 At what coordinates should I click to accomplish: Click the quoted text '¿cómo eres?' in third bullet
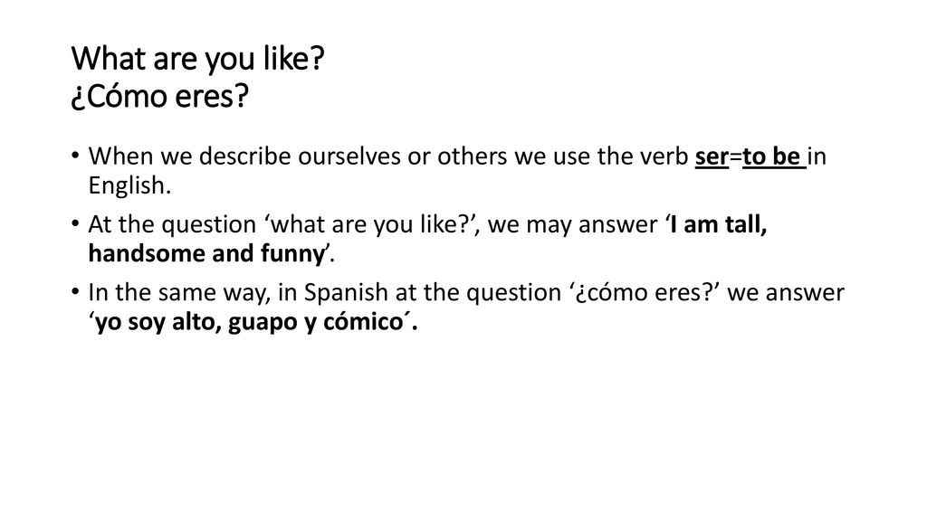[x=645, y=293]
